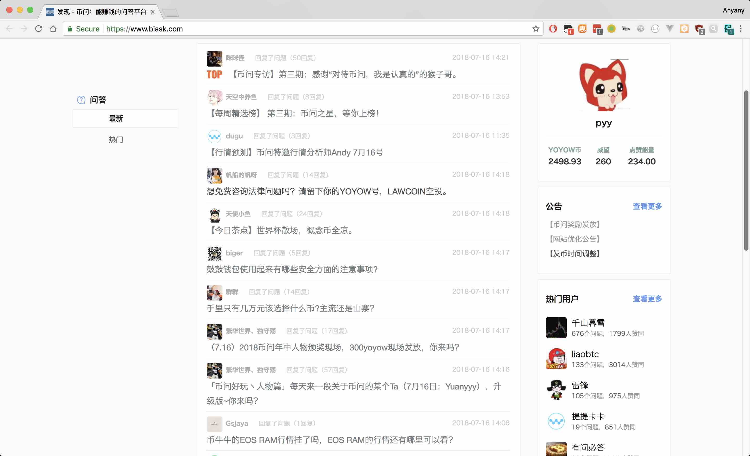Click 提提卡卡's wave avatar icon
Viewport: 750px width, 456px height.
pos(556,421)
